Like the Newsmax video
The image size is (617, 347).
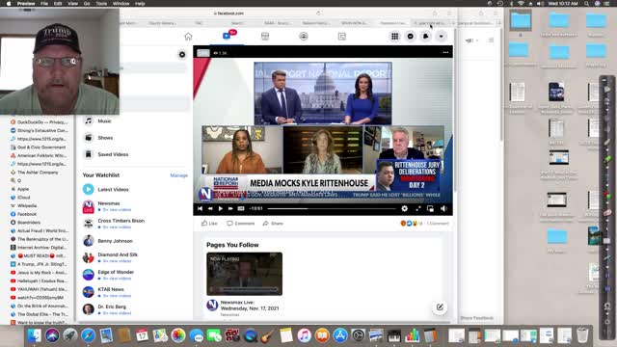[x=209, y=223]
